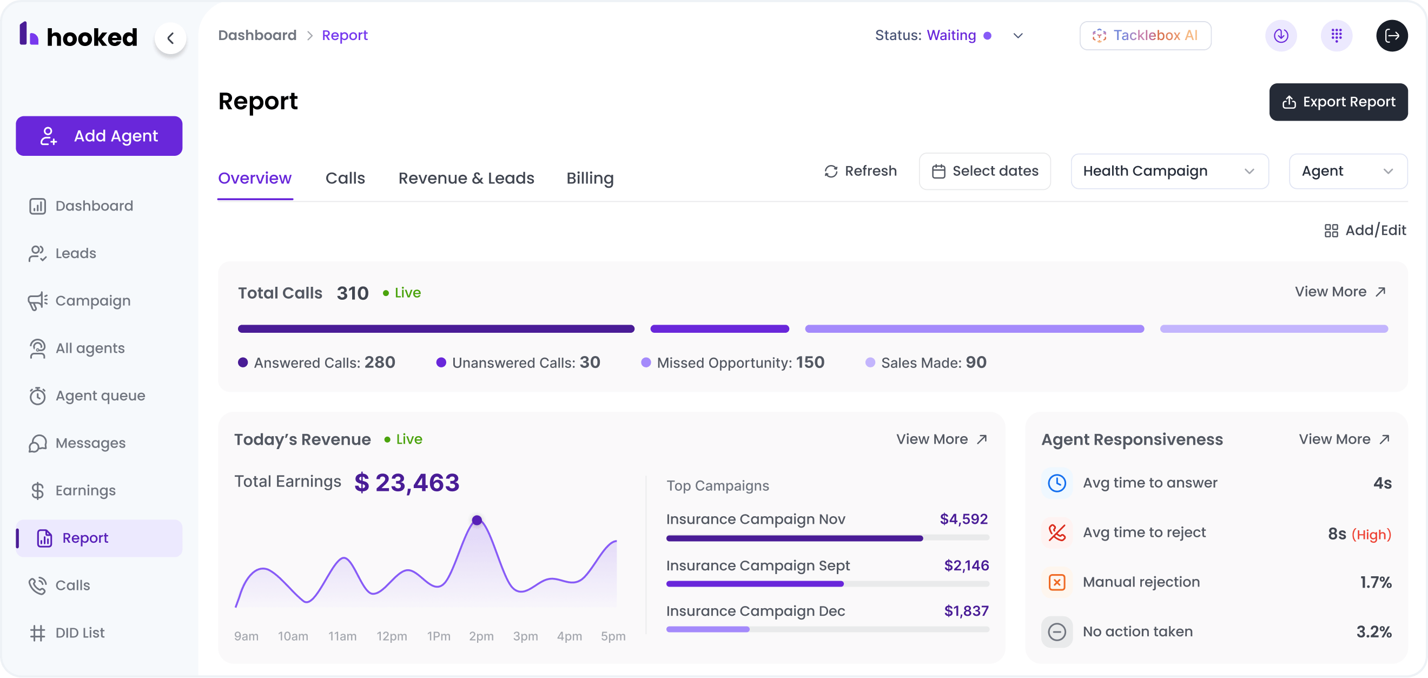Open the Billing tab

pyautogui.click(x=589, y=178)
